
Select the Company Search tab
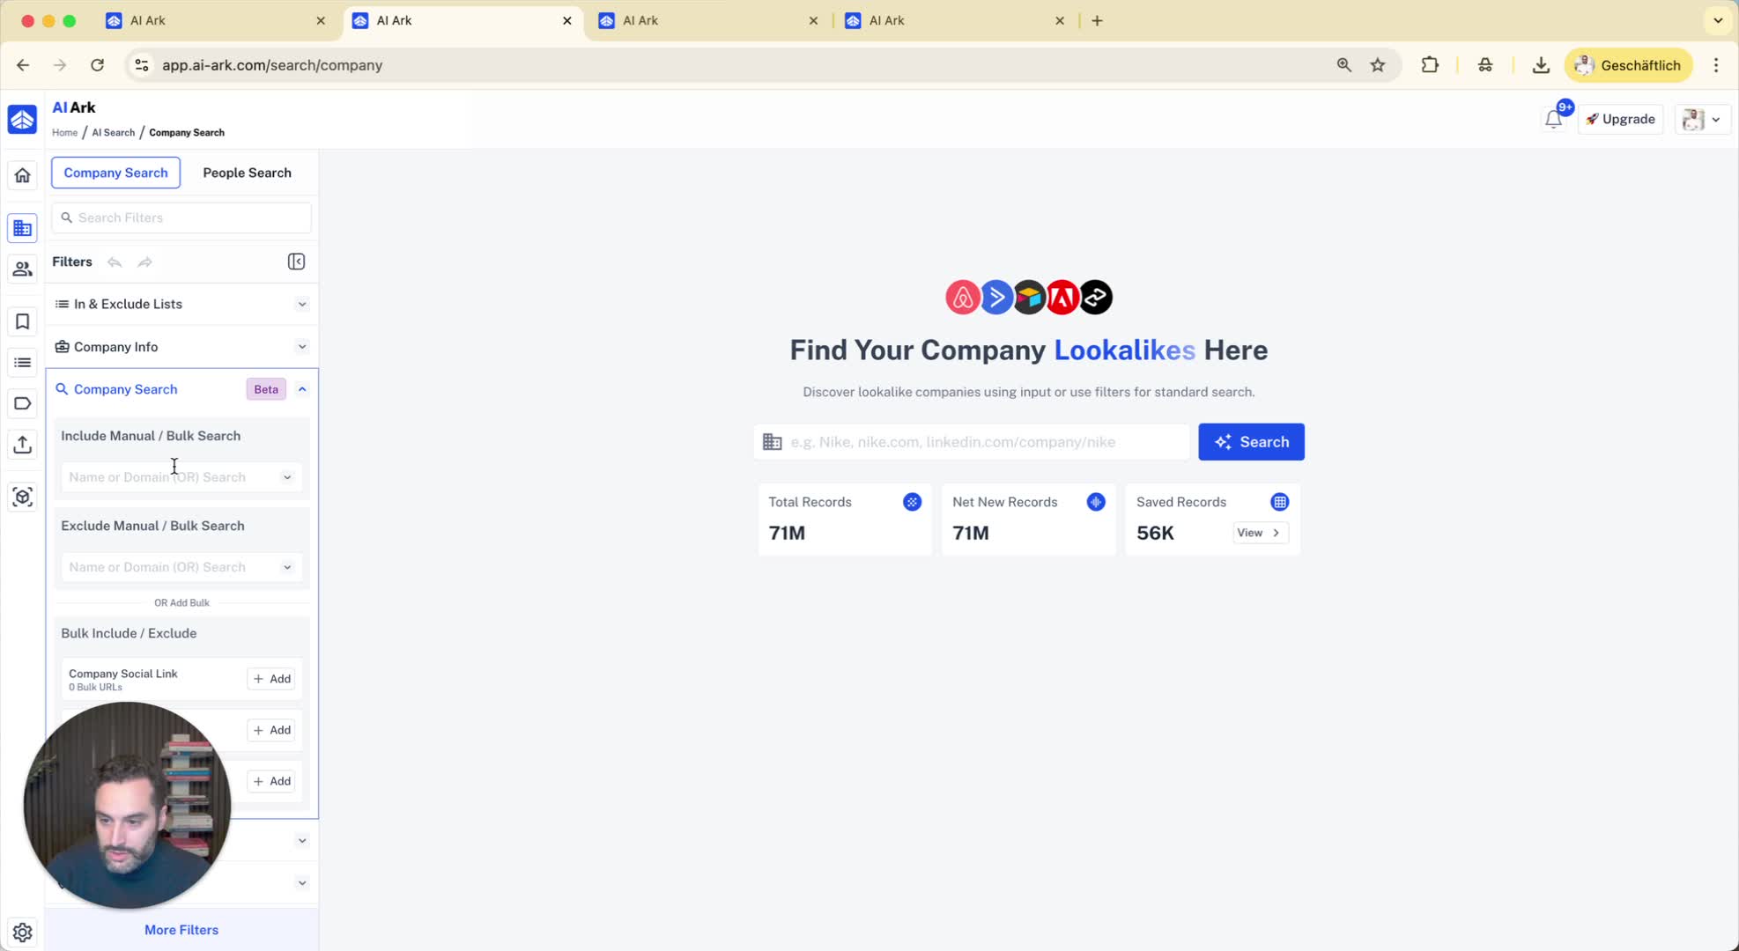coord(115,173)
